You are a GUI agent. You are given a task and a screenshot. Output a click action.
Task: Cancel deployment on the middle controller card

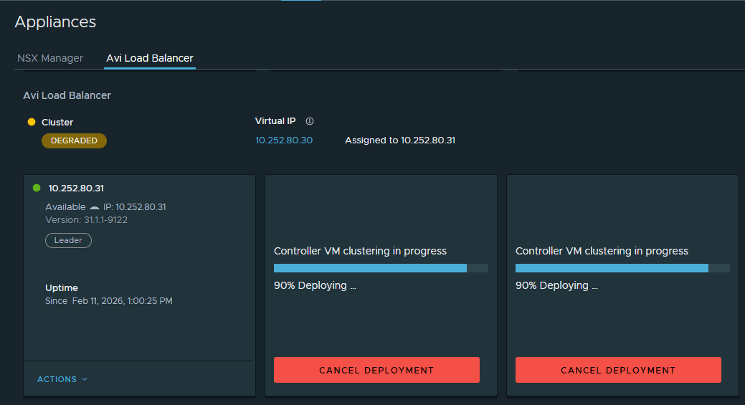[376, 370]
